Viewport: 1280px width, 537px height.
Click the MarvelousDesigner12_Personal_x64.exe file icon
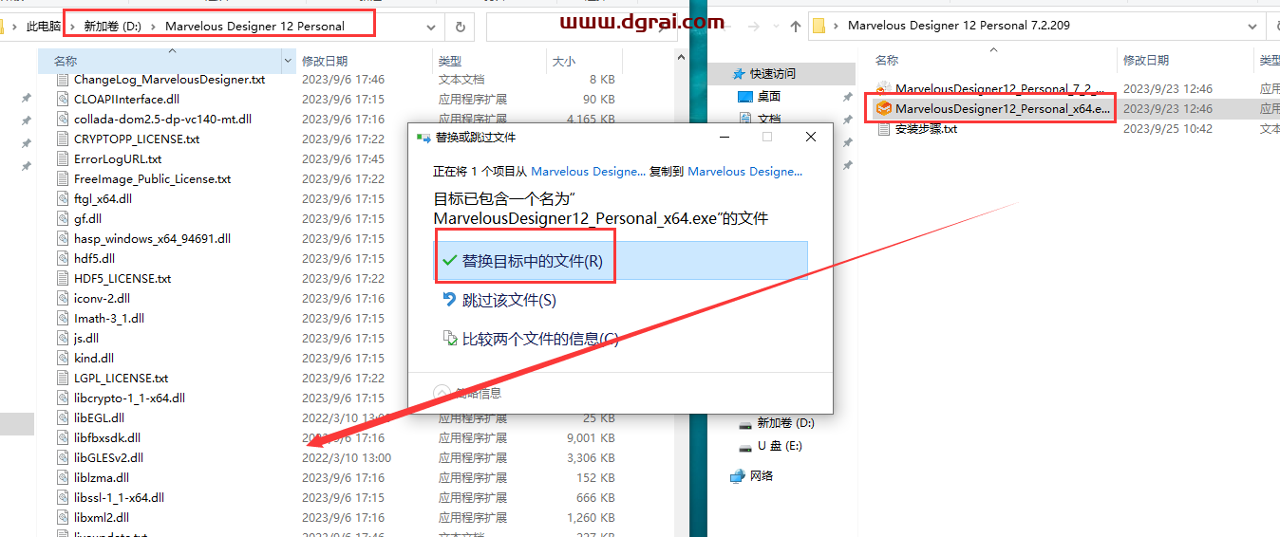point(884,109)
